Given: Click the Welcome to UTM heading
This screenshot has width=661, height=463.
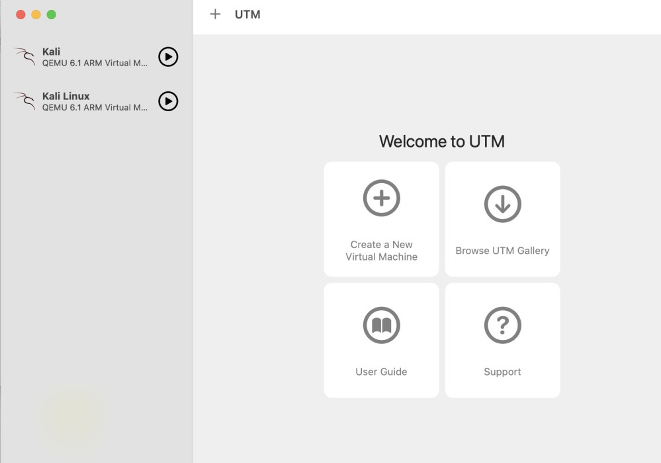Looking at the screenshot, I should point(442,142).
